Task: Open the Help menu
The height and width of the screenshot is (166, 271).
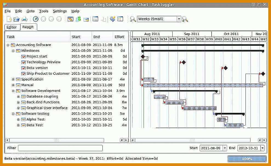Action: (75, 11)
